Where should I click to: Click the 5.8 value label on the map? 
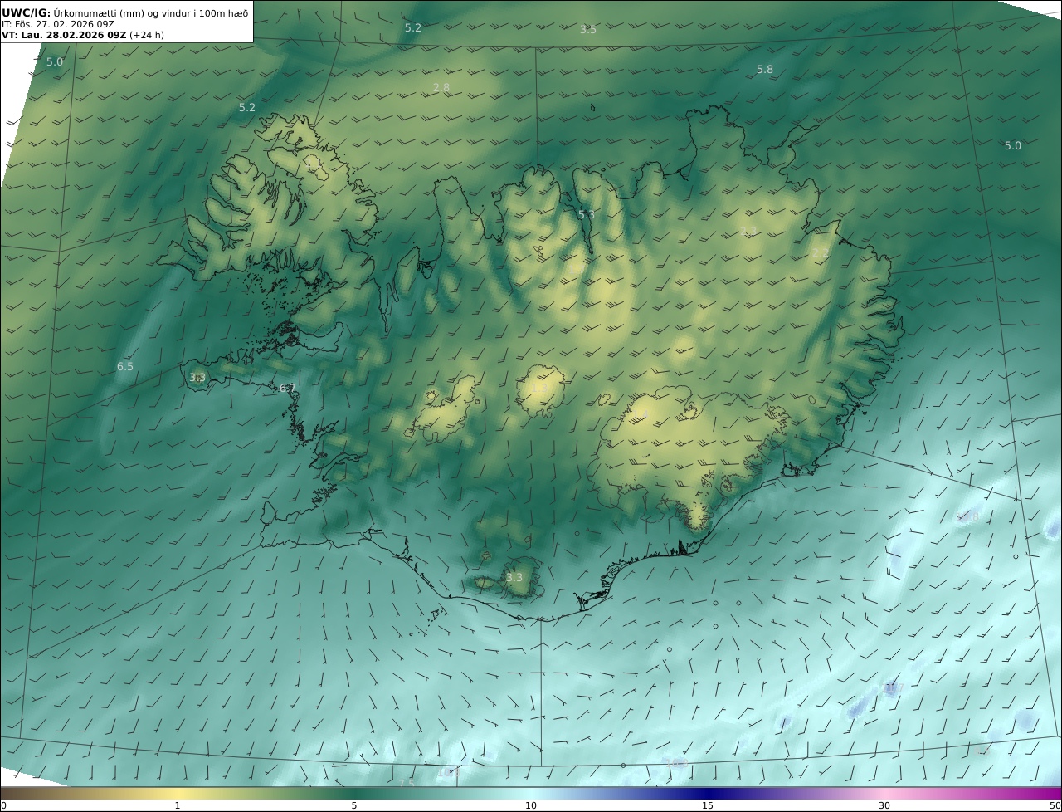[764, 70]
